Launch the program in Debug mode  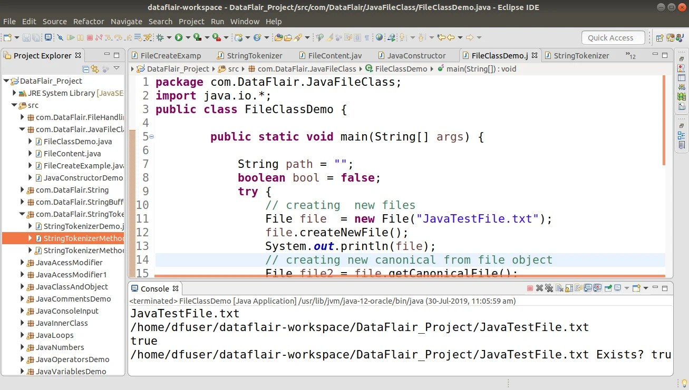pyautogui.click(x=161, y=37)
